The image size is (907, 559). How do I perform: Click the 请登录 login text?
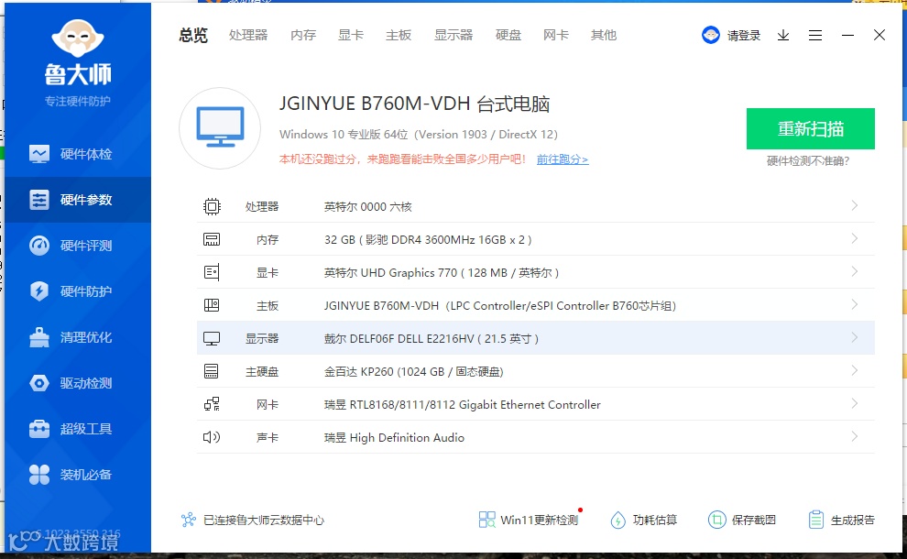(744, 36)
